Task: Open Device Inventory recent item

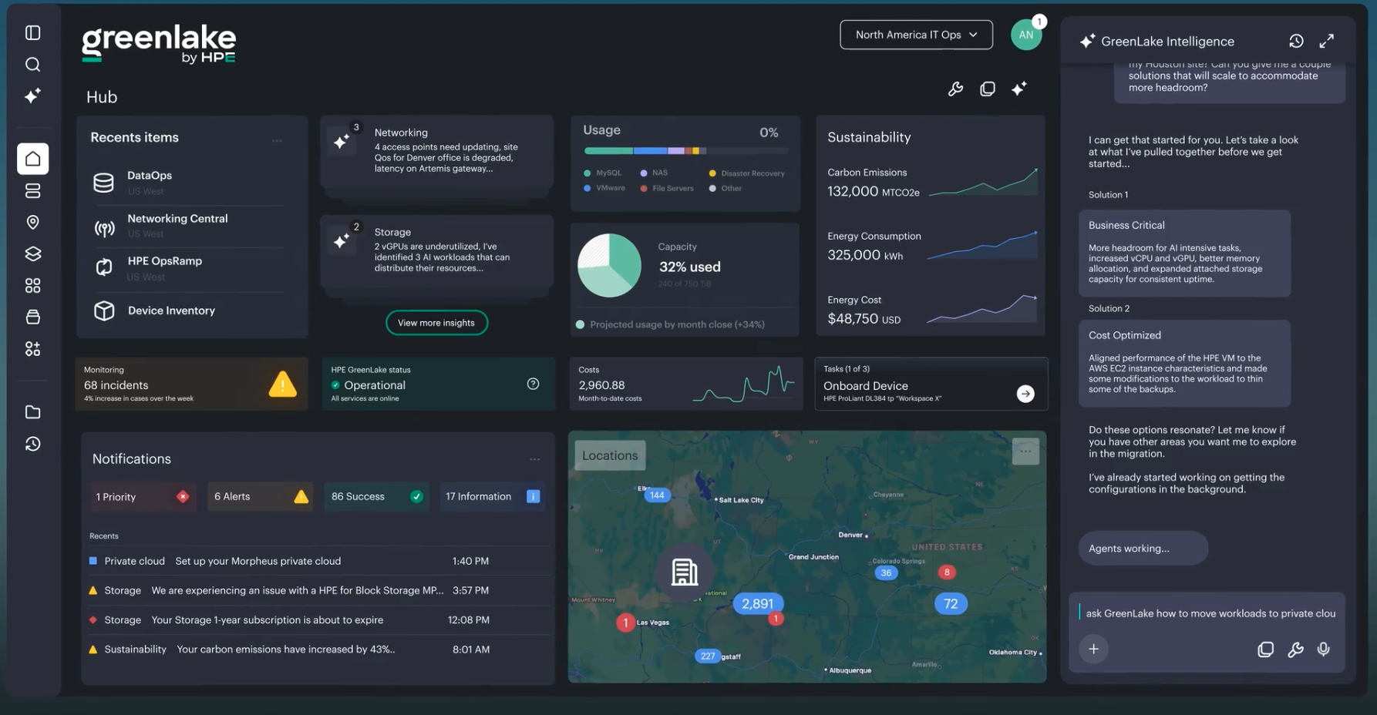Action: (x=189, y=311)
